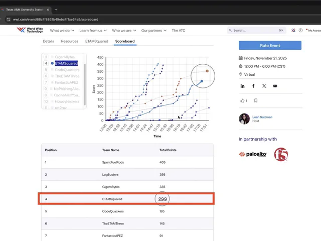Click the LogBusters team name
The width and height of the screenshot is (321, 241).
pos(110,175)
